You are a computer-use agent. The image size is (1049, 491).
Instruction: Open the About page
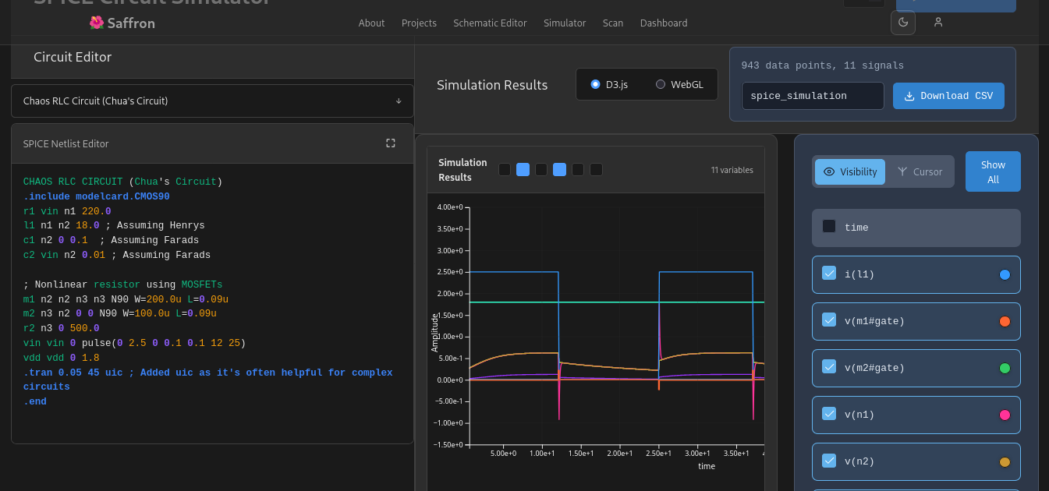click(x=371, y=23)
